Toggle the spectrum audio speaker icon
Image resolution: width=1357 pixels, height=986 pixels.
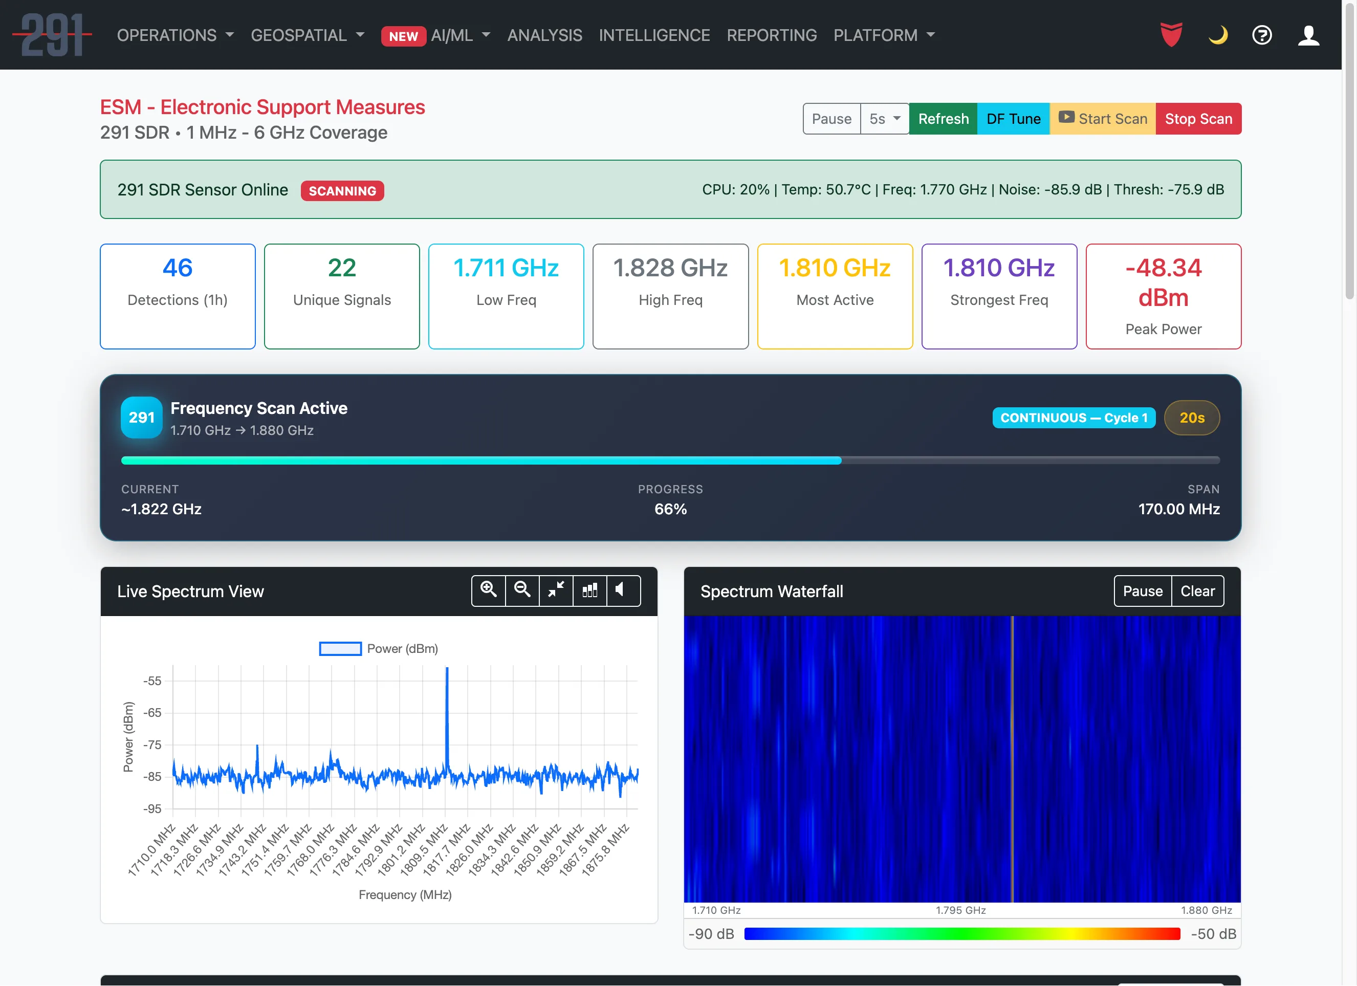622,590
